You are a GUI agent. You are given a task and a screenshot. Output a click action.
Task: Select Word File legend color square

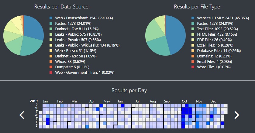(193, 67)
